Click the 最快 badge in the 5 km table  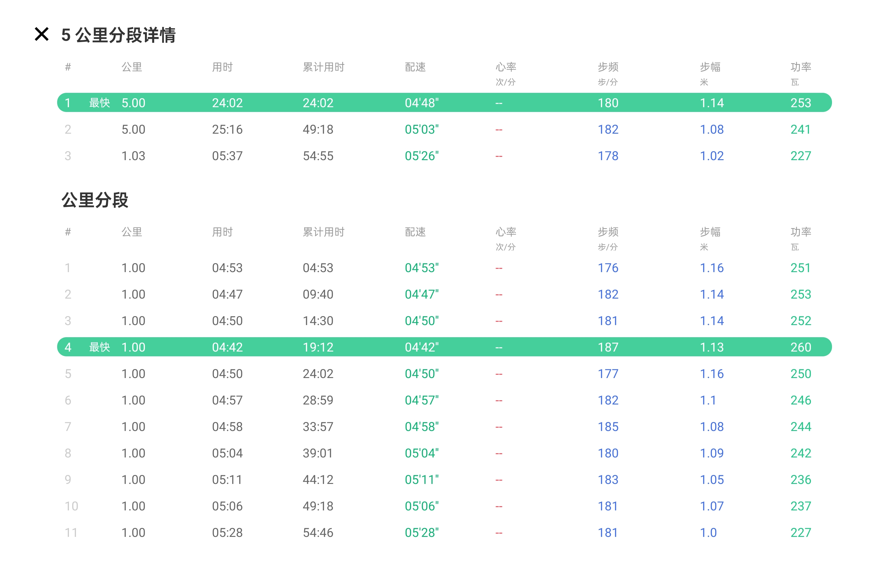click(99, 103)
